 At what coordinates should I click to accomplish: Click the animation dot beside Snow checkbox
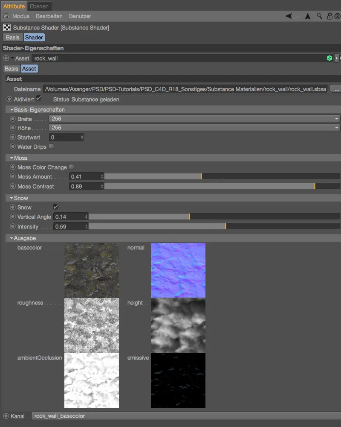click(x=13, y=207)
